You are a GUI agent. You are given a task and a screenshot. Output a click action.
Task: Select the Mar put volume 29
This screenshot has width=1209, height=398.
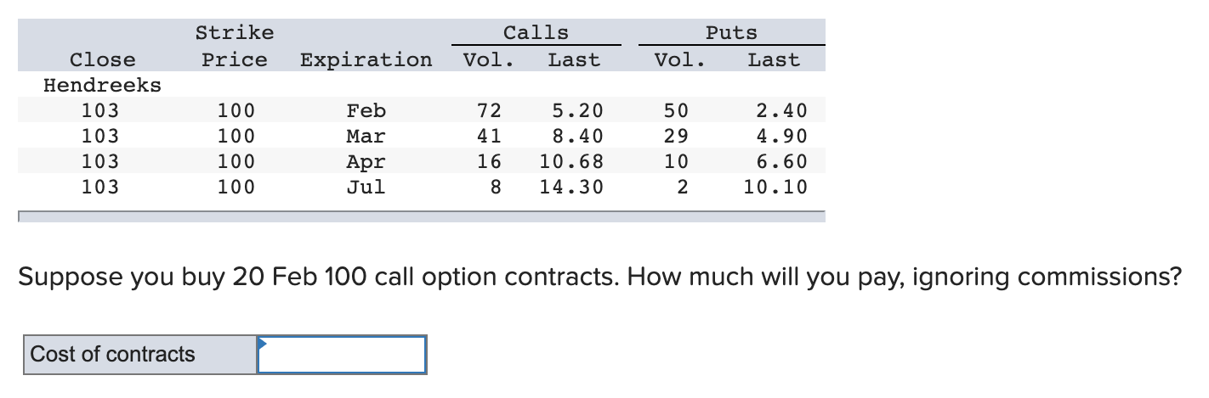pos(677,136)
